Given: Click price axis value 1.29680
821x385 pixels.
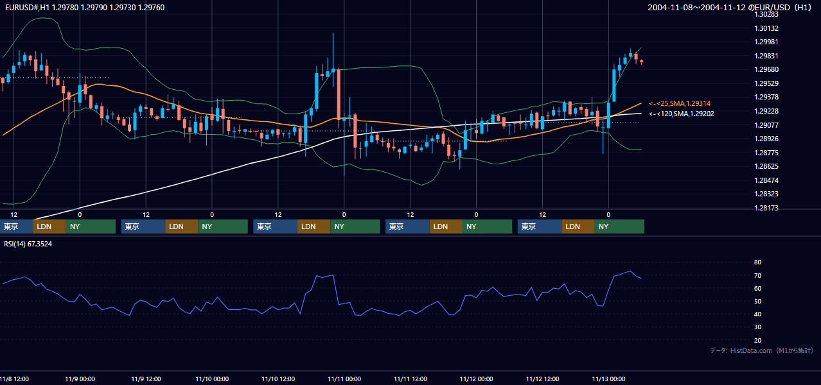Looking at the screenshot, I should pyautogui.click(x=766, y=69).
